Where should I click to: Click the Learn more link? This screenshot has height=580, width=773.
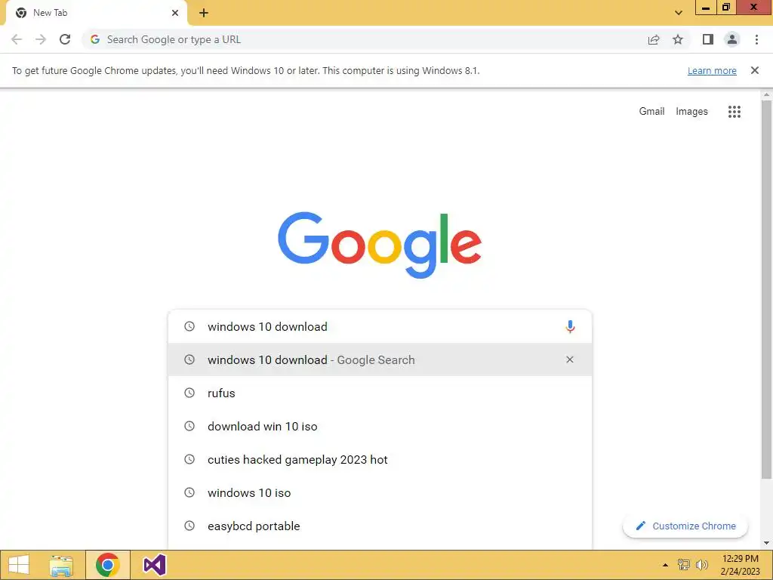tap(712, 70)
